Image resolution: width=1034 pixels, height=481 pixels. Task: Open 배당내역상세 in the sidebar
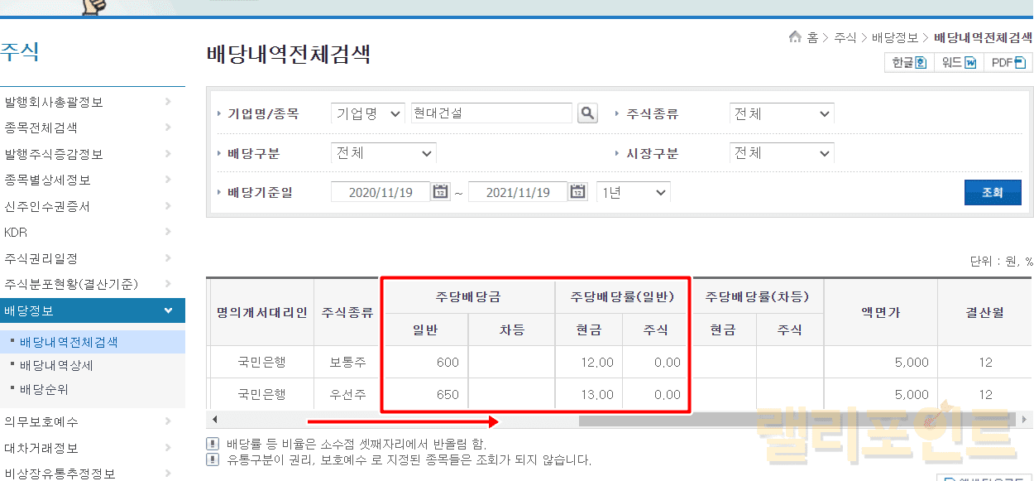[x=68, y=365]
